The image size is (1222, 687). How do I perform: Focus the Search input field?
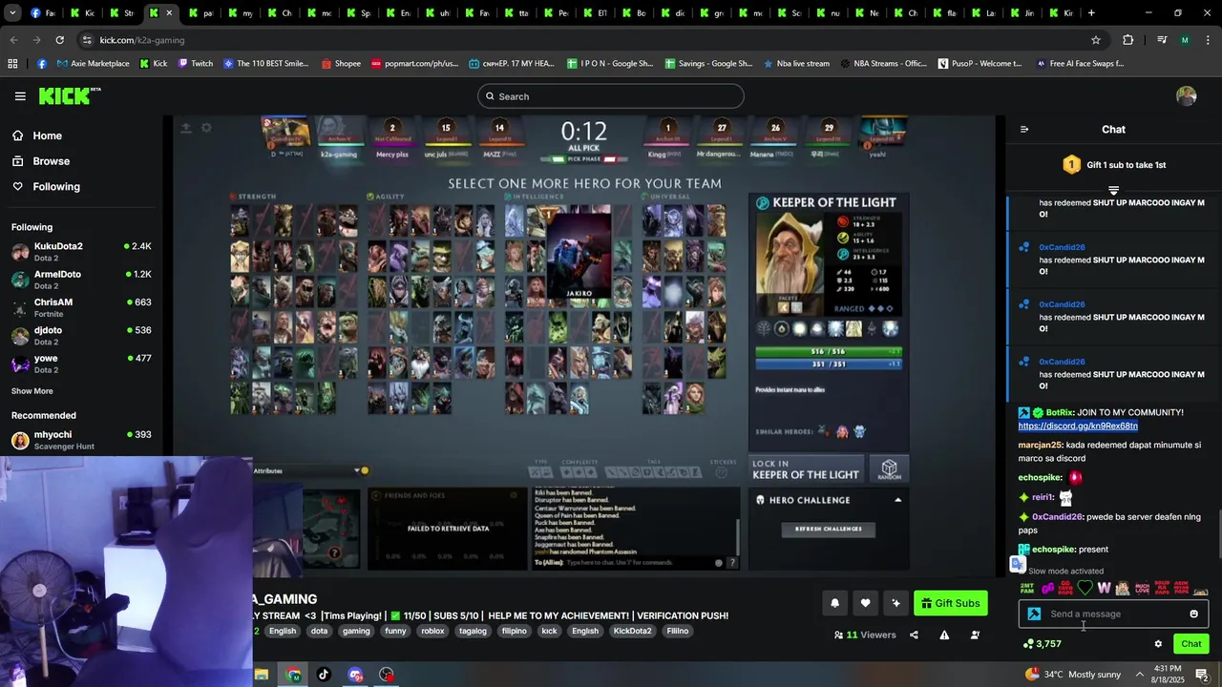coord(611,96)
